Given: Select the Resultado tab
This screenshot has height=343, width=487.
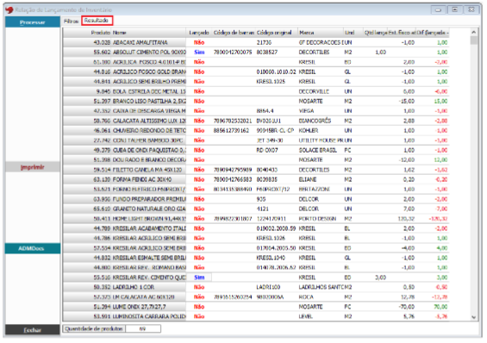Looking at the screenshot, I should tap(97, 21).
